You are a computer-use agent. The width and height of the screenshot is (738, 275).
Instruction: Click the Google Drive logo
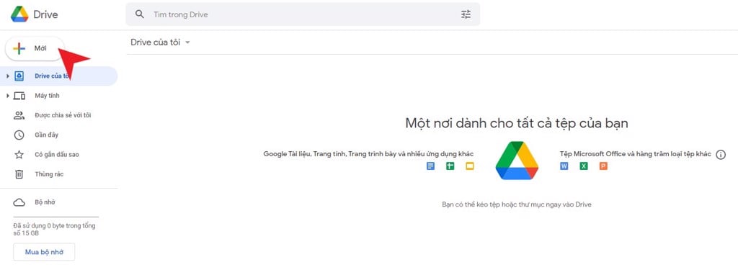point(19,14)
